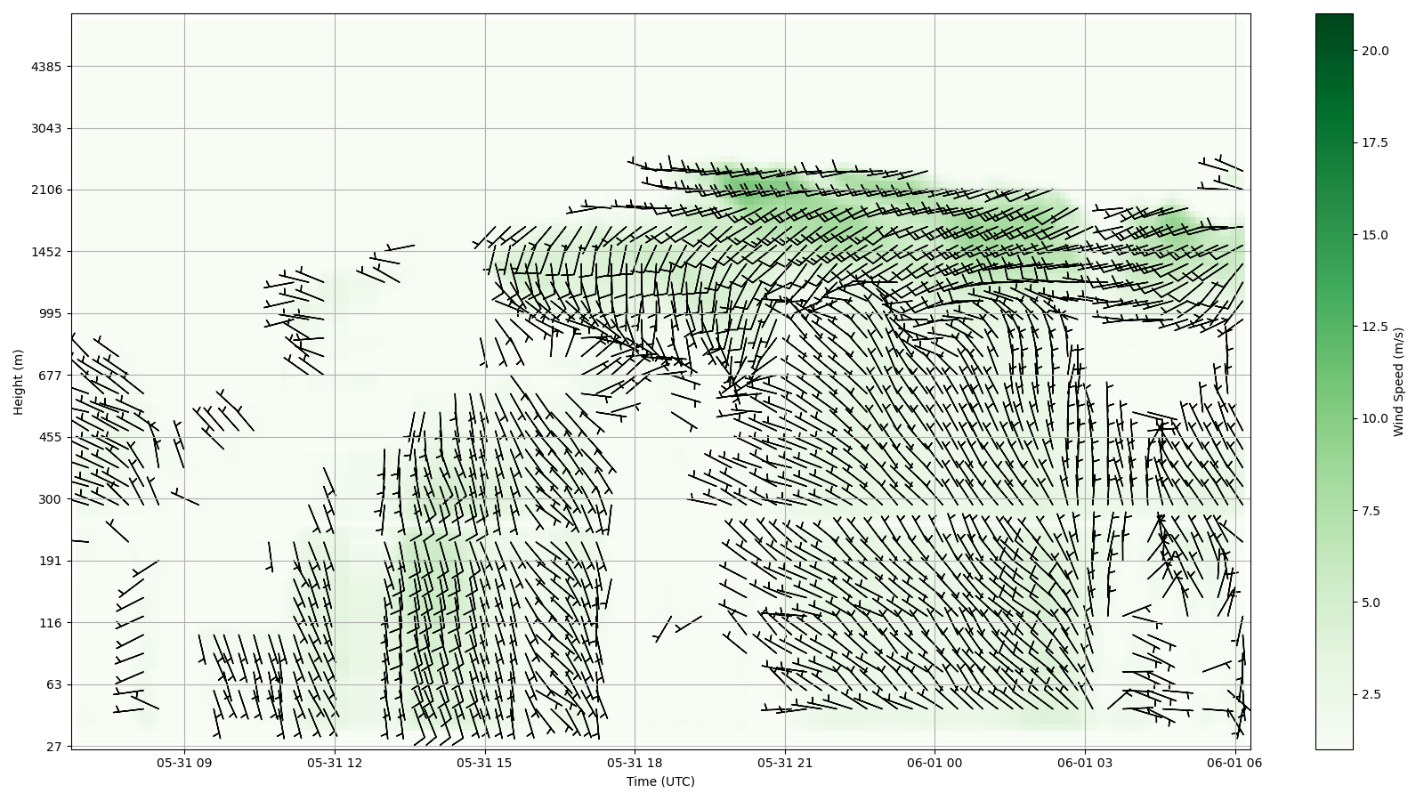The image size is (1424, 801).
Task: Click the 'Time (UTC)' x-axis label
Action: 659,781
